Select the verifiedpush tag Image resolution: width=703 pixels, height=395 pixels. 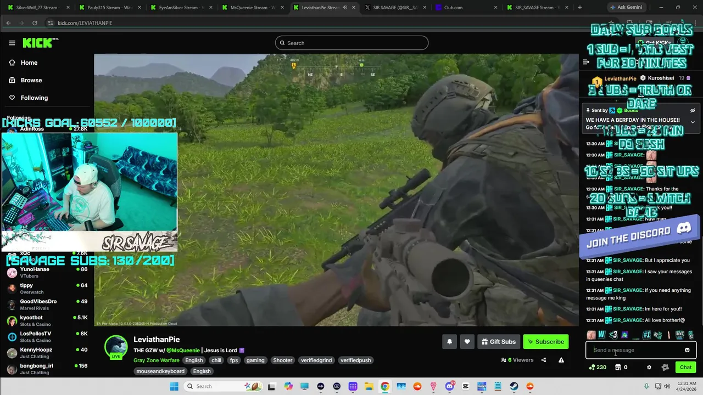click(356, 360)
